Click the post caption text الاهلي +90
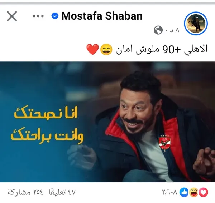This screenshot has height=203, width=215. pyautogui.click(x=185, y=49)
